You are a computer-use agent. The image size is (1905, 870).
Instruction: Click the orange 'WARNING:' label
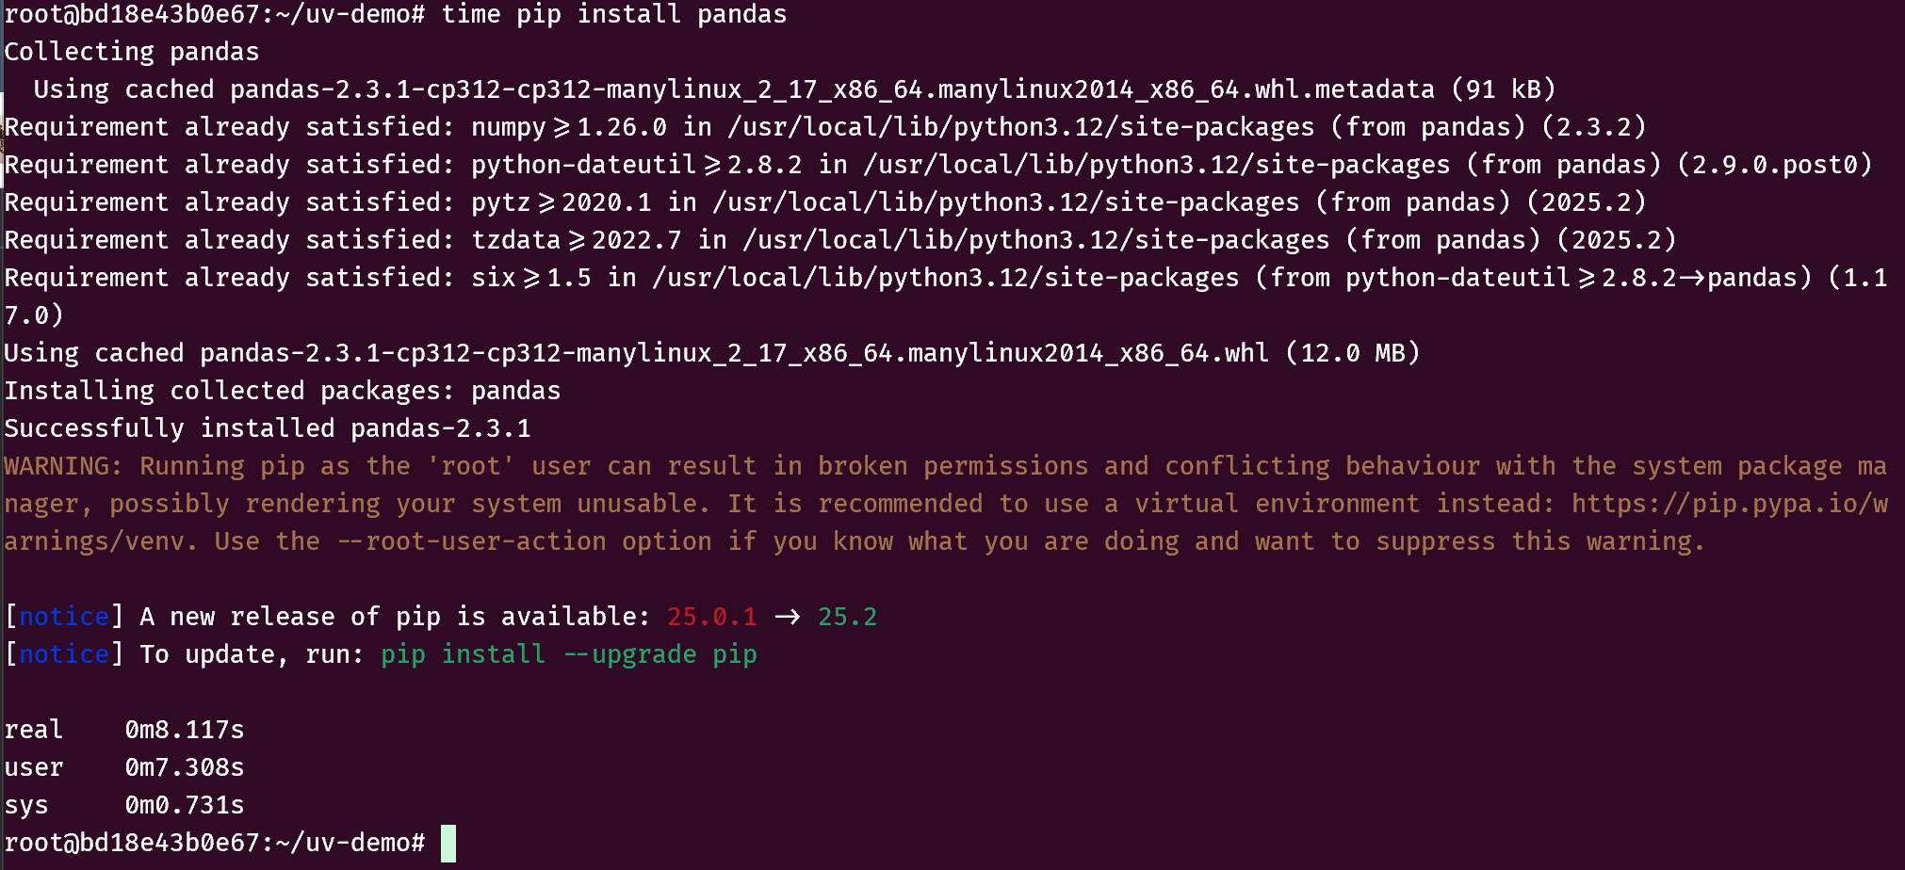click(63, 466)
